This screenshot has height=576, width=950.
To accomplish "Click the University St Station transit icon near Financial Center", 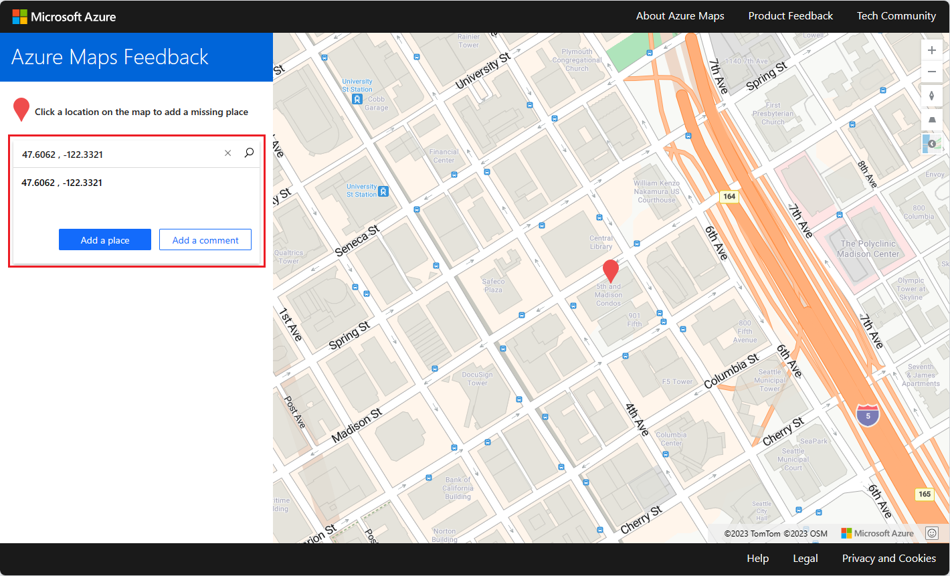I will (383, 191).
